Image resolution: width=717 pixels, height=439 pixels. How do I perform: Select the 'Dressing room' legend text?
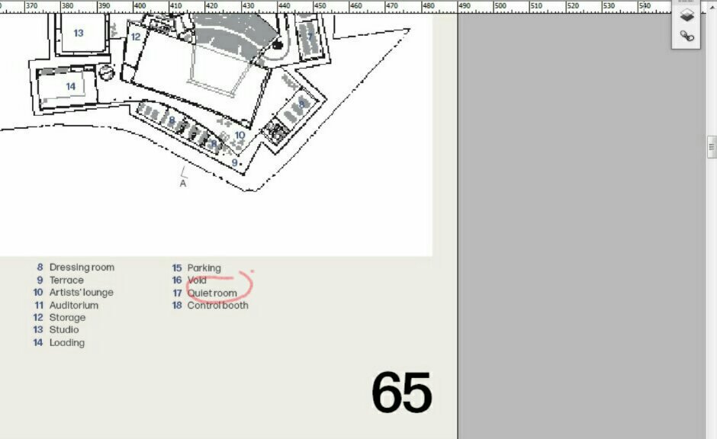tap(82, 268)
